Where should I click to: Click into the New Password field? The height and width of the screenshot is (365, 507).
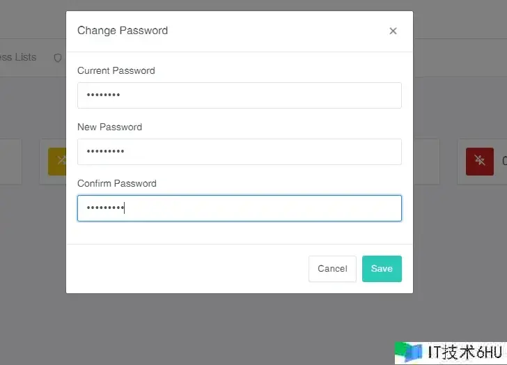point(239,152)
